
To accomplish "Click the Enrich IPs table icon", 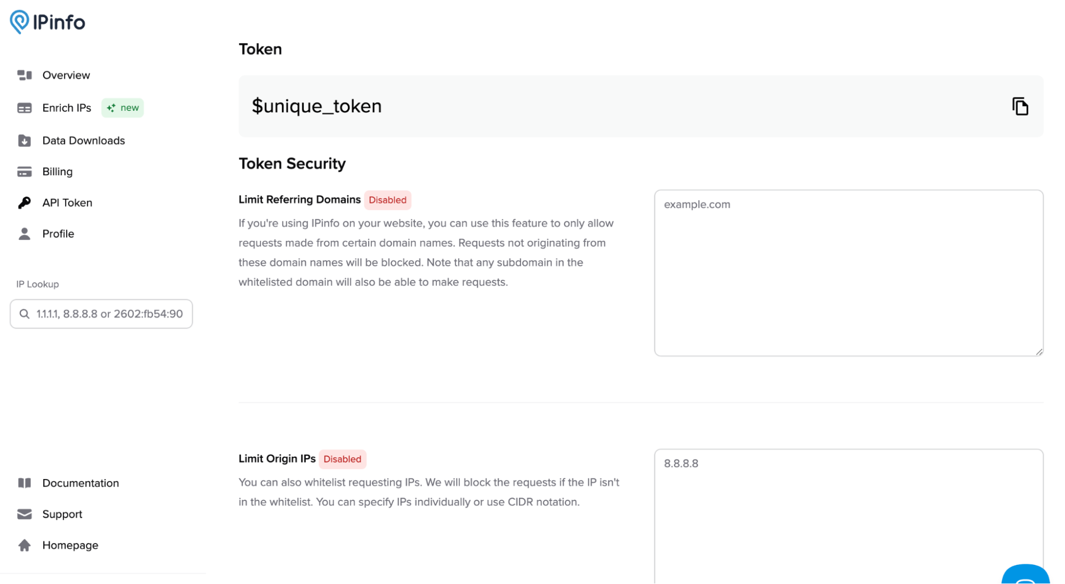I will tap(25, 108).
